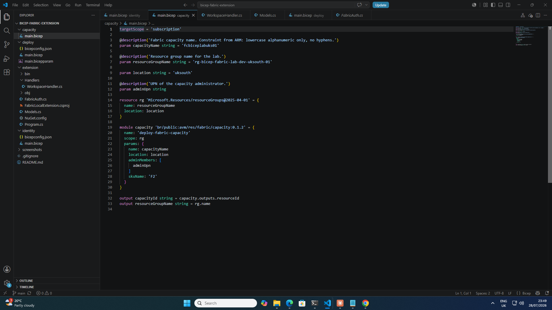
Task: Switch to main.bicep identity tab
Action: point(124,15)
